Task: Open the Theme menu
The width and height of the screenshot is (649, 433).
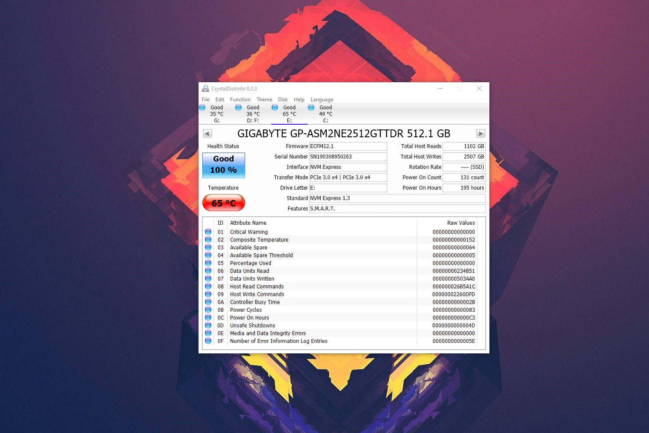Action: coord(264,100)
